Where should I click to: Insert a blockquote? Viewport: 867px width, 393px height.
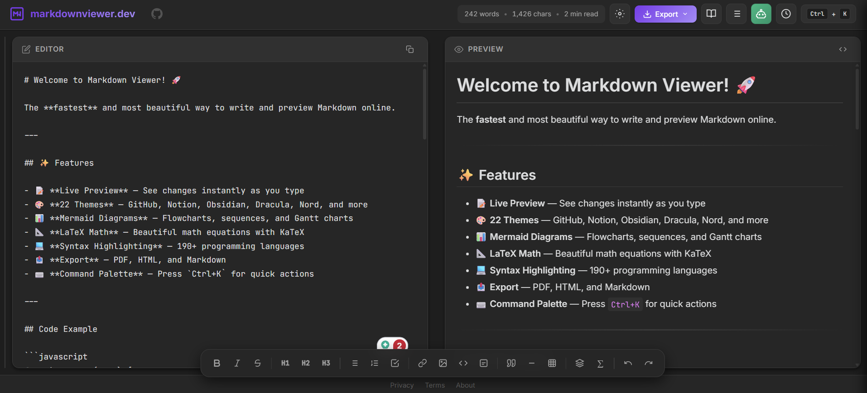pos(511,363)
